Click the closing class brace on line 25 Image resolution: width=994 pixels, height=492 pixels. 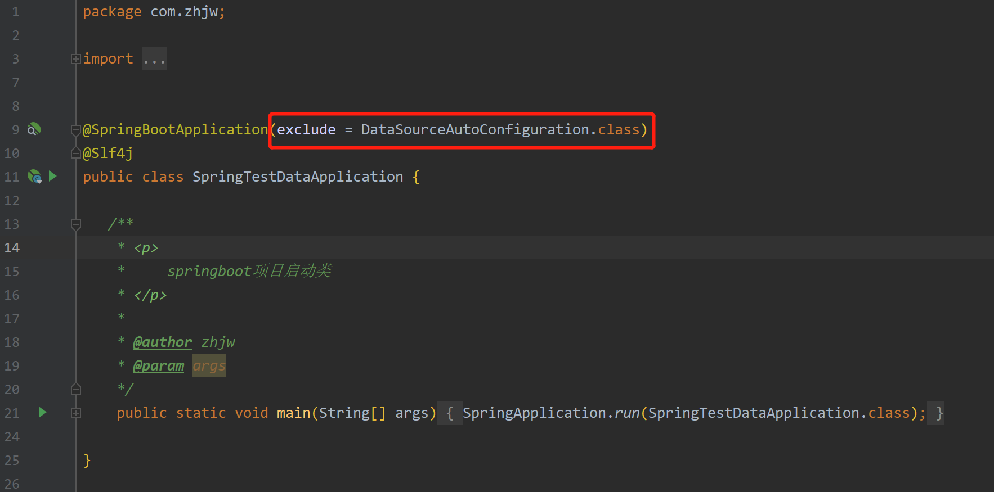tap(87, 461)
